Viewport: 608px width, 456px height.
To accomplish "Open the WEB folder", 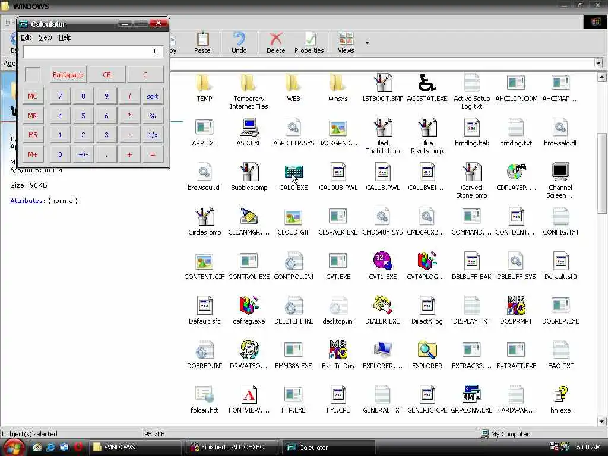I will pyautogui.click(x=293, y=83).
